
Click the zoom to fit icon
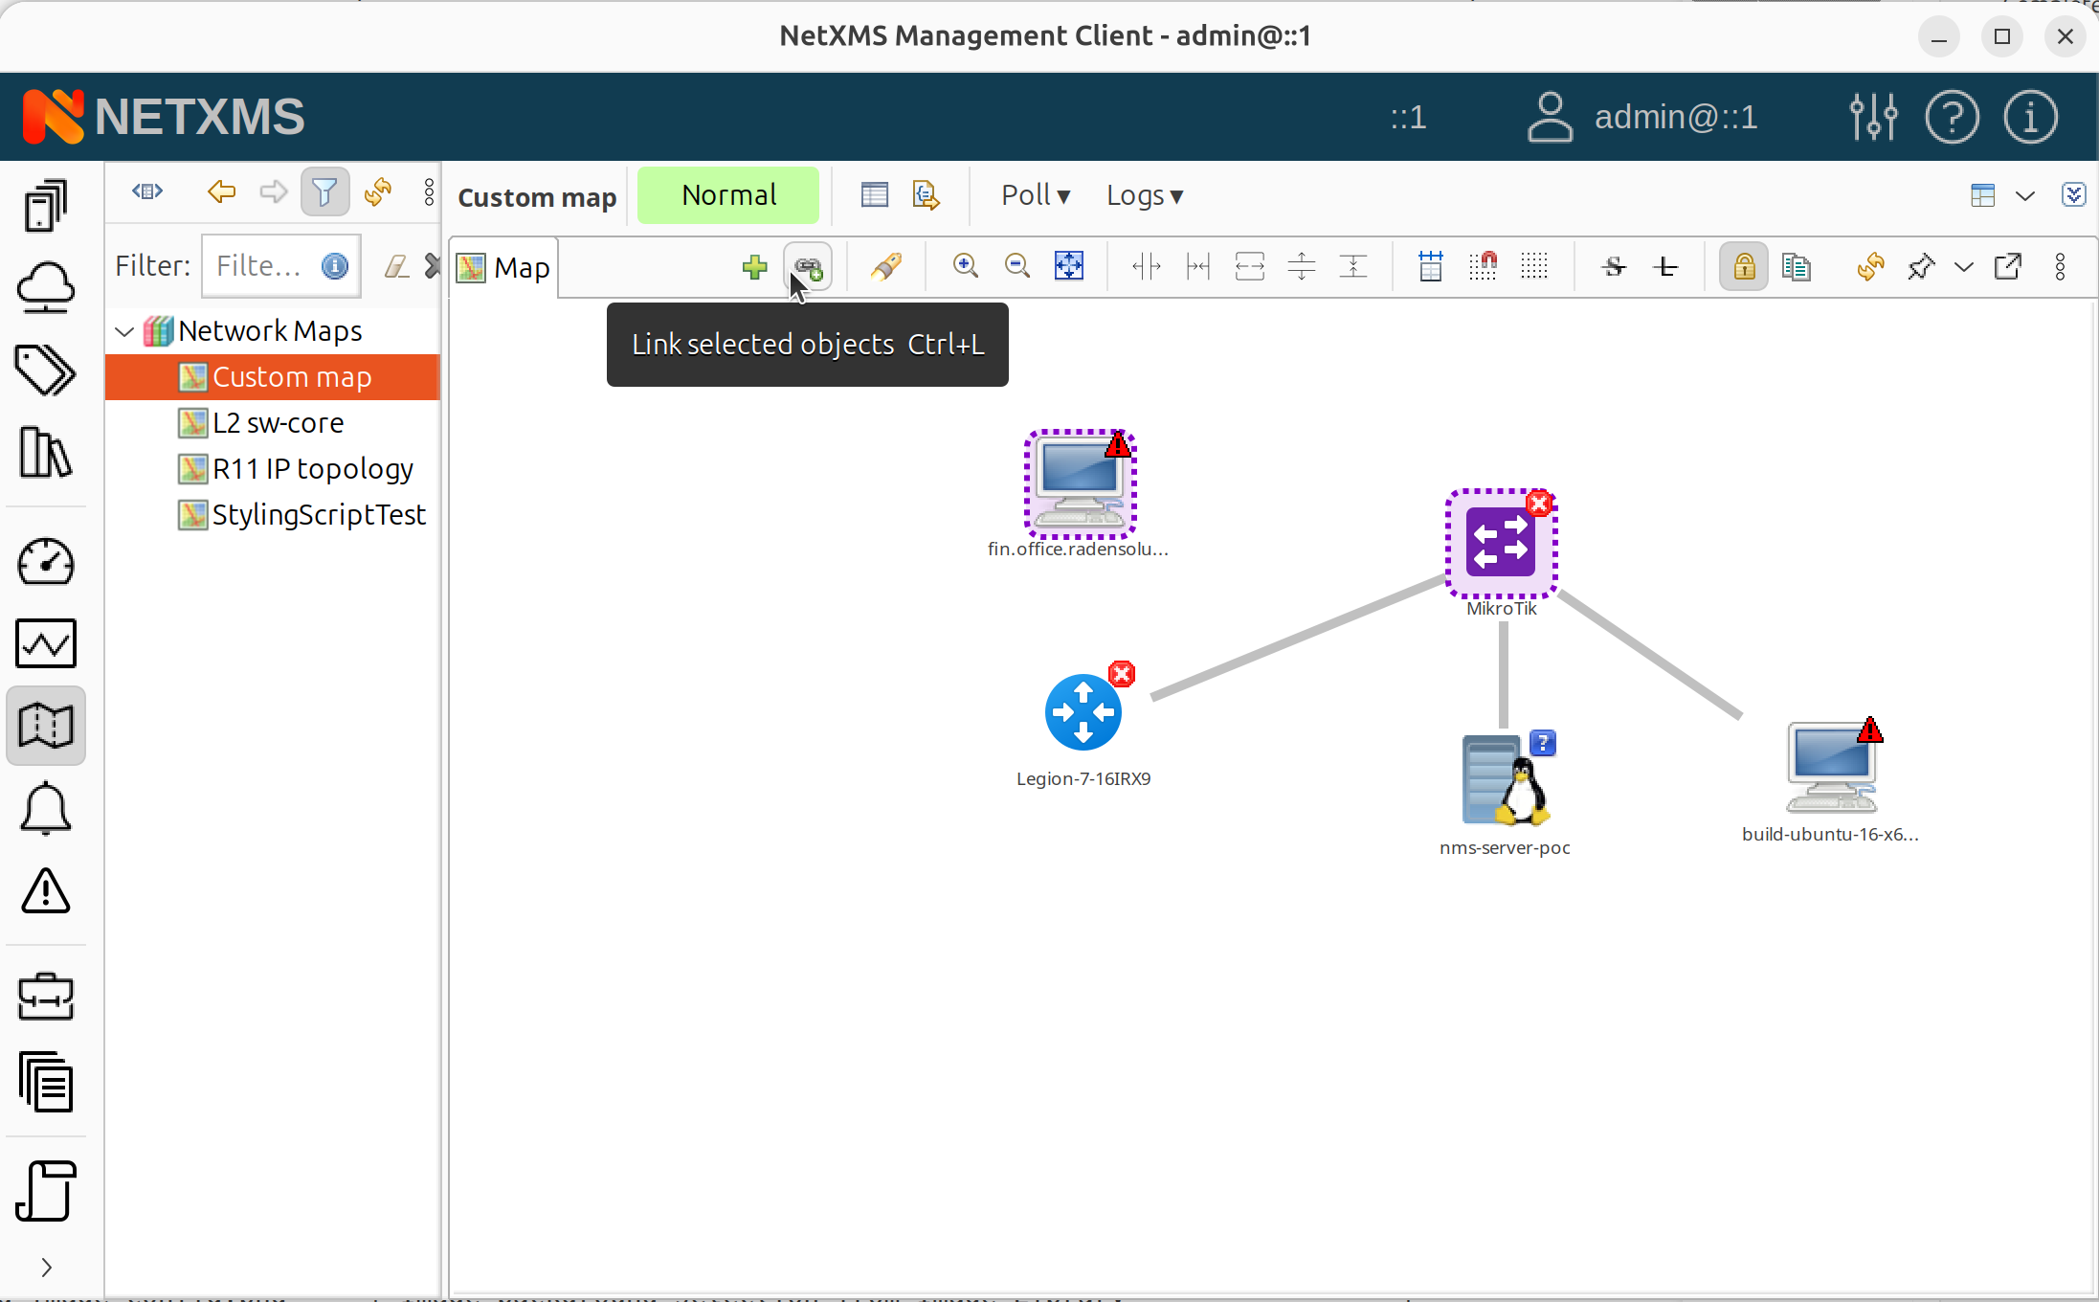(1069, 266)
